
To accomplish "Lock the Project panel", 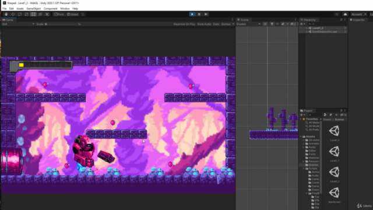I will point(341,110).
